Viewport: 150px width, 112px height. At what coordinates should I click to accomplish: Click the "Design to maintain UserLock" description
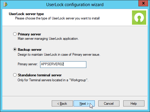[59, 55]
